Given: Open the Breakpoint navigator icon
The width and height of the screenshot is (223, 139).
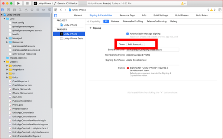Looking at the screenshot, I should point(43,10).
